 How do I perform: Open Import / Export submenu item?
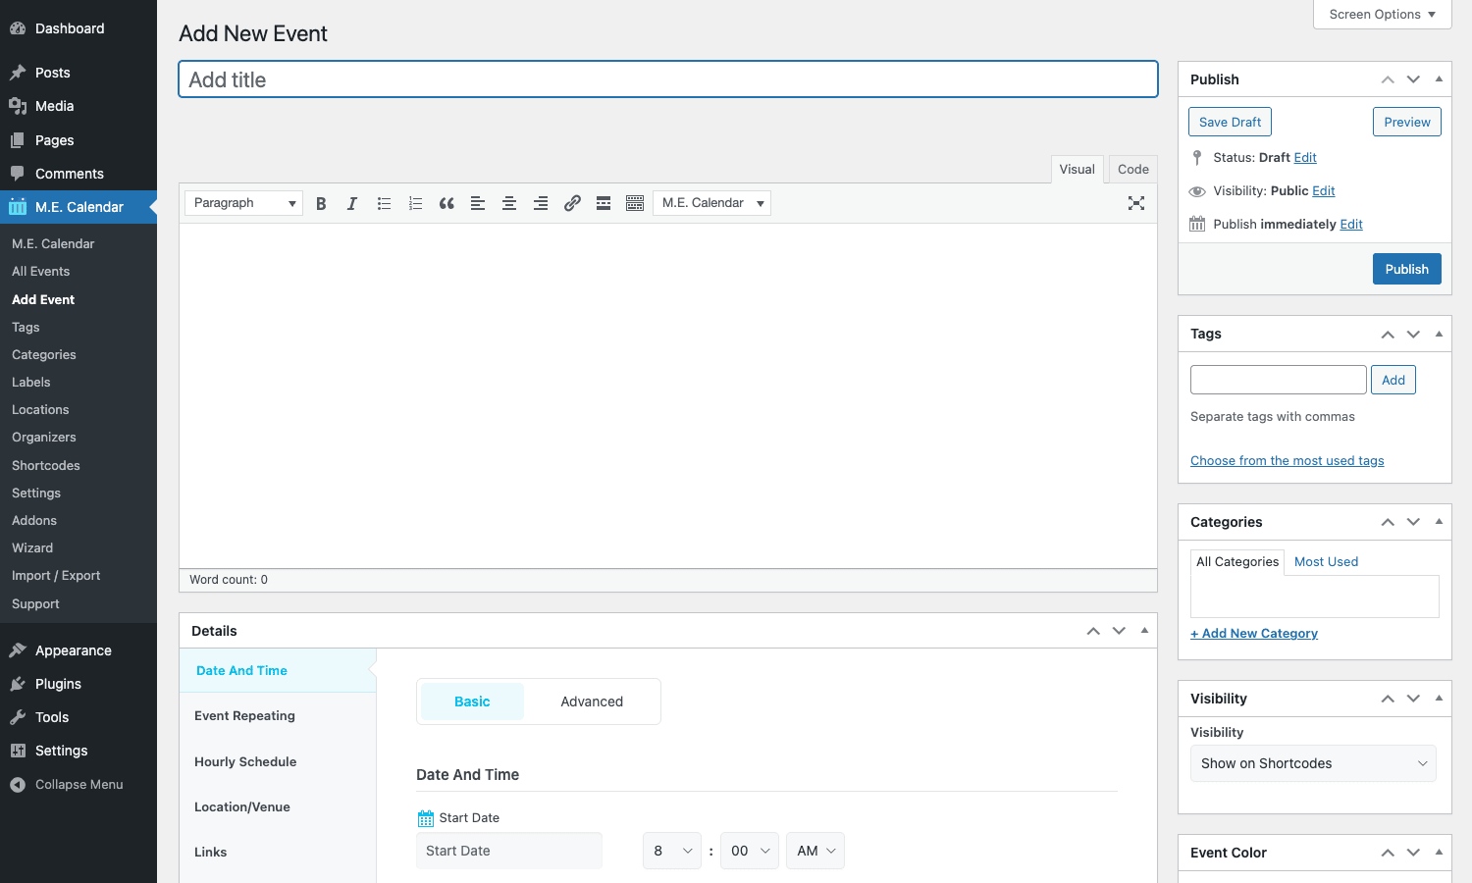pyautogui.click(x=79, y=576)
